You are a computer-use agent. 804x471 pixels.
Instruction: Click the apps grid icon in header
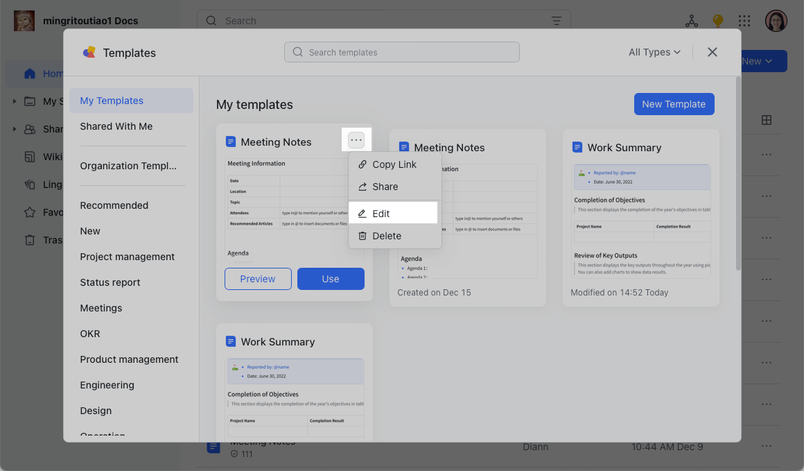click(744, 21)
